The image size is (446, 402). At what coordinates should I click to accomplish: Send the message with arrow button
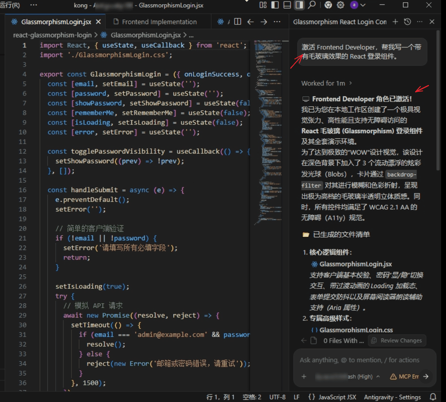[426, 376]
